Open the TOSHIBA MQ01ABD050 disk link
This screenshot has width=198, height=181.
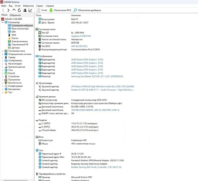pos(95,110)
